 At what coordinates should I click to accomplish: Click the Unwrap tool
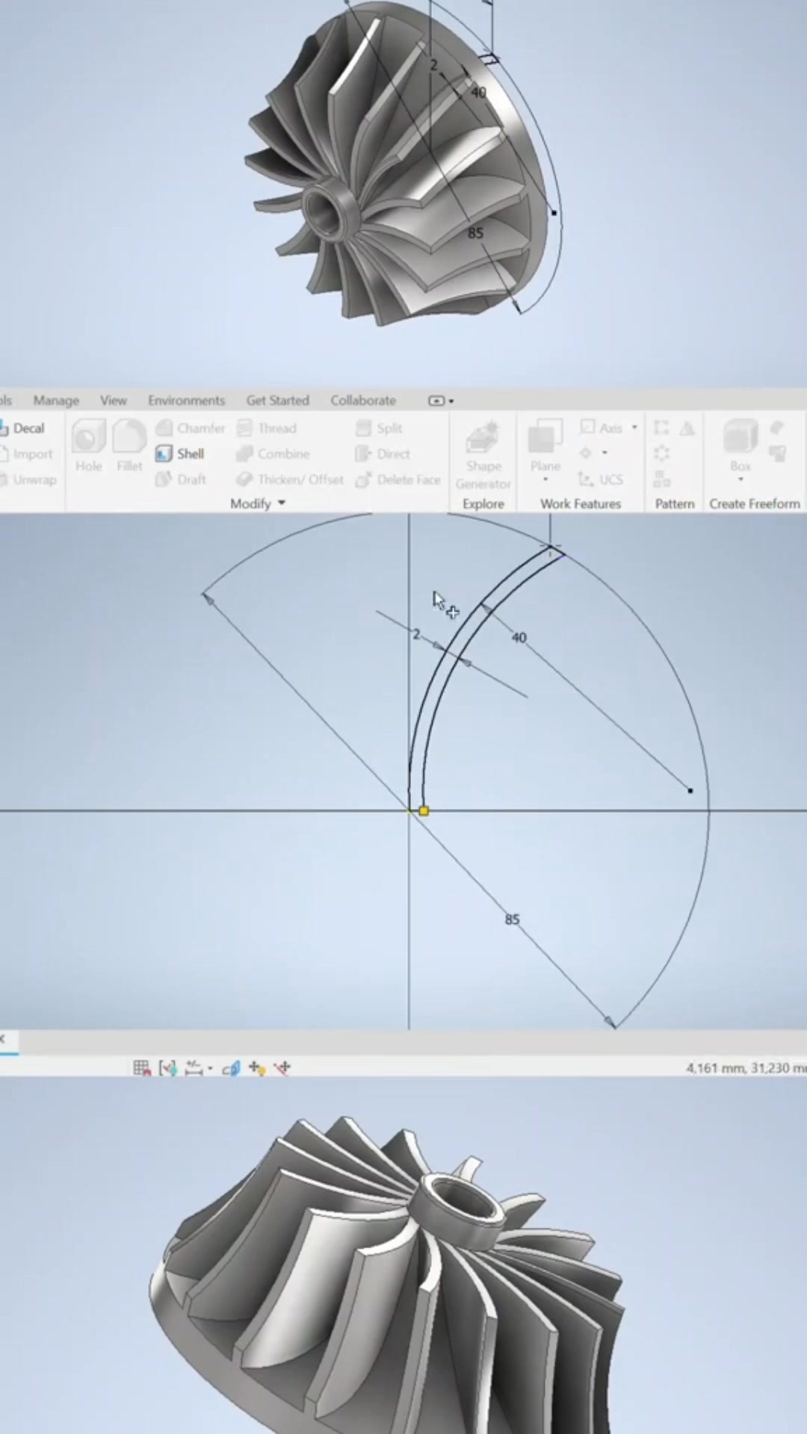click(x=28, y=479)
